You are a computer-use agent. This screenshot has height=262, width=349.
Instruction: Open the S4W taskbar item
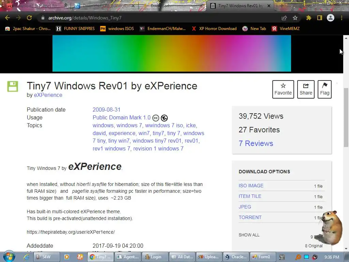(46, 257)
